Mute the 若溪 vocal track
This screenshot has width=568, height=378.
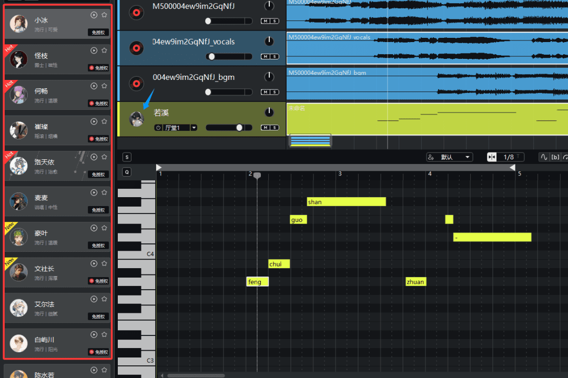coord(266,127)
